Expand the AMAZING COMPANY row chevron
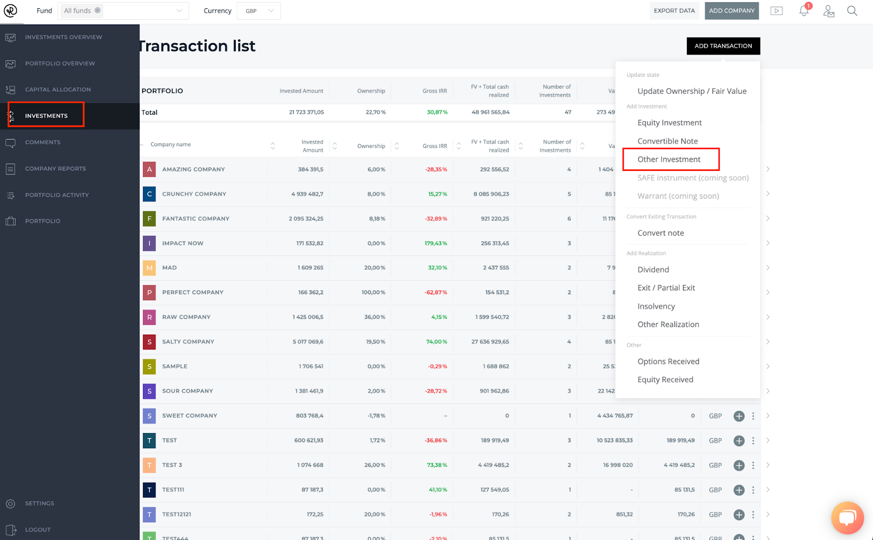The height and width of the screenshot is (540, 873). click(768, 169)
